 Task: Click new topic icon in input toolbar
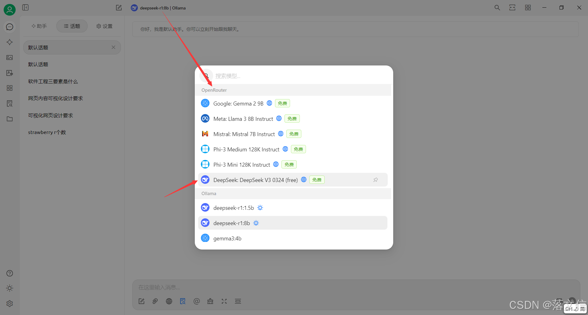tap(141, 301)
